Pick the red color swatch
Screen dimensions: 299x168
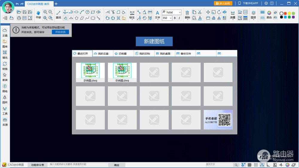click(285, 13)
